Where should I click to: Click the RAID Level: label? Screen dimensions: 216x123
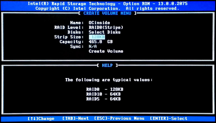[x=69, y=27]
